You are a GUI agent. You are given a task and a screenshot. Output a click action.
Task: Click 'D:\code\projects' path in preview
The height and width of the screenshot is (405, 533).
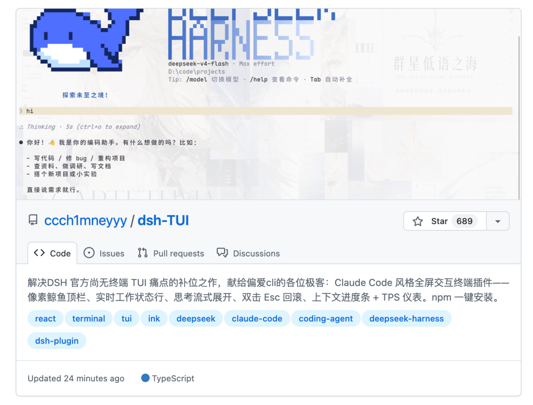(196, 72)
